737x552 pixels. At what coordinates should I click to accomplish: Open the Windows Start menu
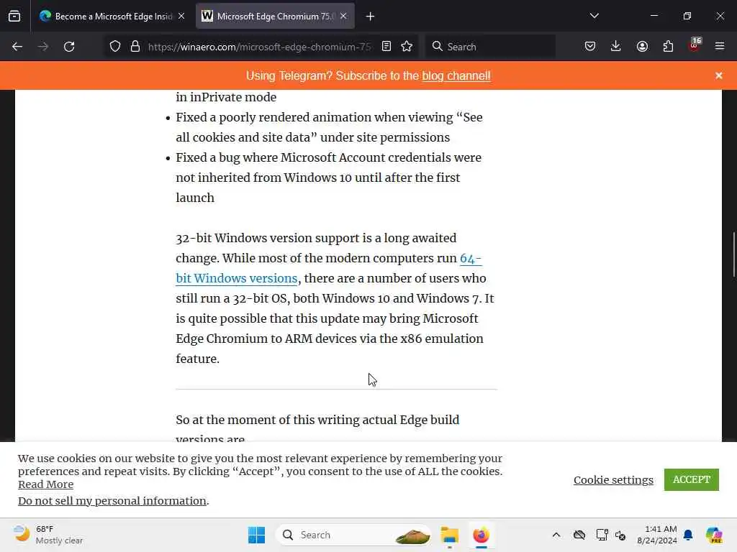[256, 535]
